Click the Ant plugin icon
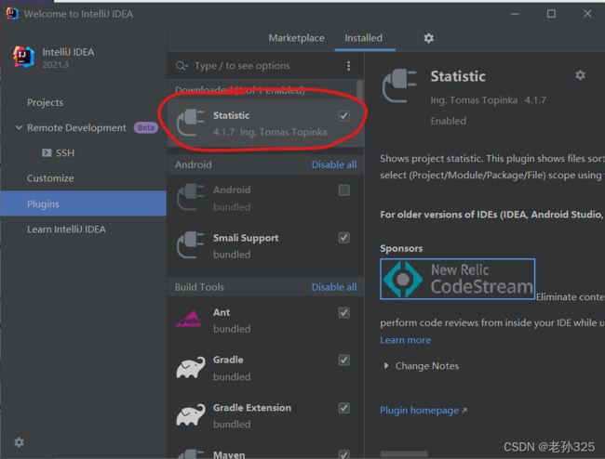This screenshot has width=605, height=459. [189, 320]
